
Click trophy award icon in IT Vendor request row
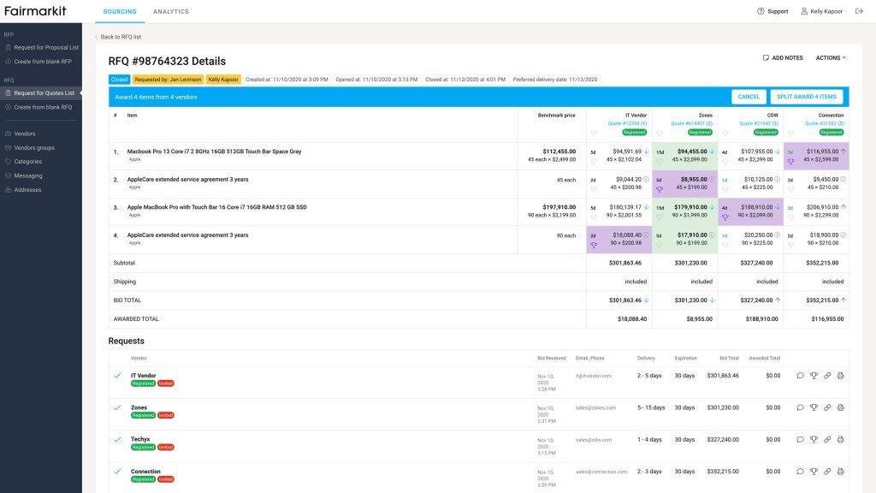(x=814, y=376)
